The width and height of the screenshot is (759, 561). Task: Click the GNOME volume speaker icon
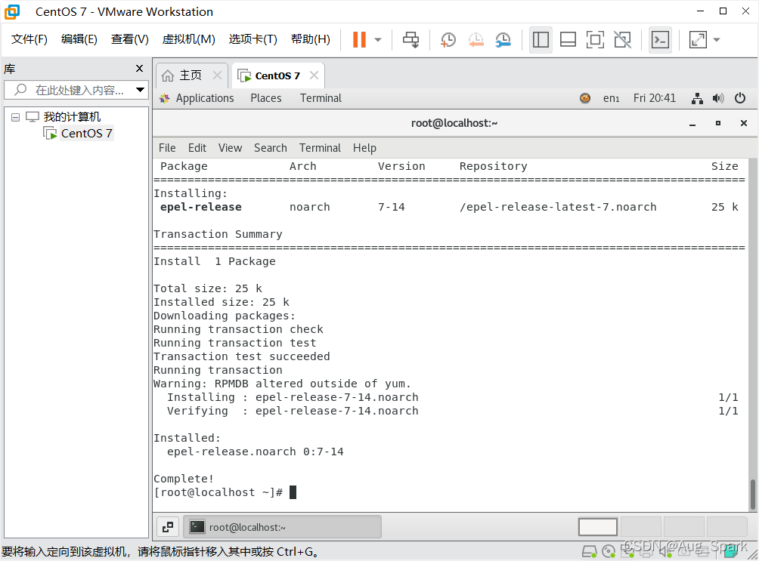pos(718,99)
